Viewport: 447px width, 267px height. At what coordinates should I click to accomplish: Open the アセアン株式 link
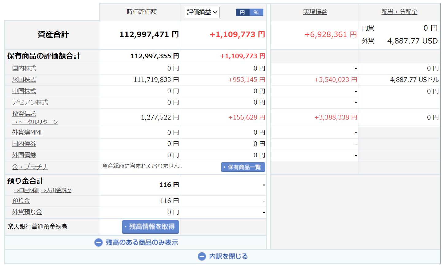point(30,102)
